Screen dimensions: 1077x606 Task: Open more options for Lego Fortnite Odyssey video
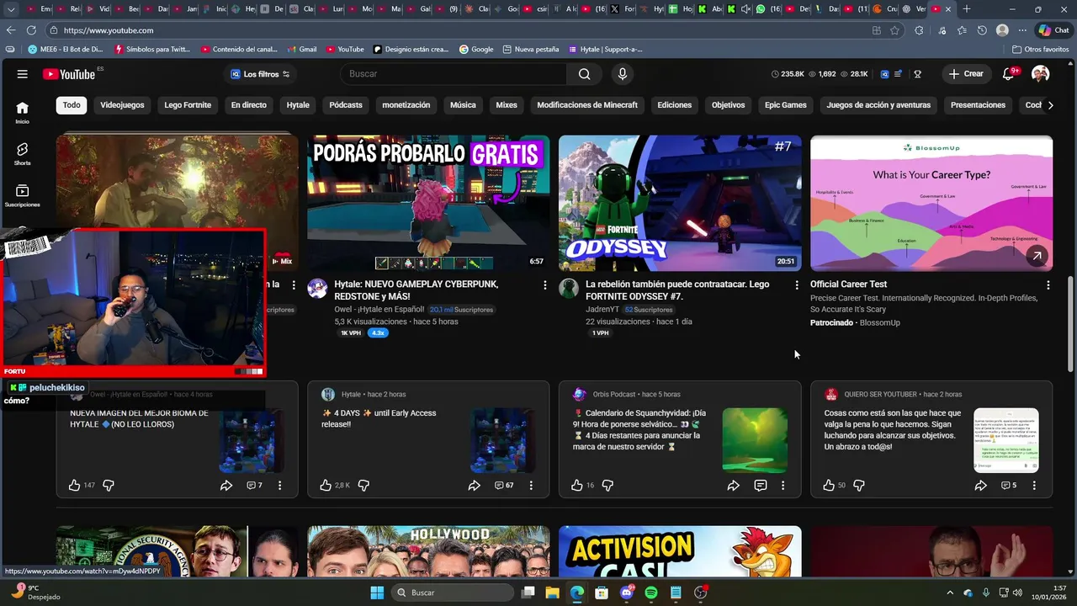point(797,285)
